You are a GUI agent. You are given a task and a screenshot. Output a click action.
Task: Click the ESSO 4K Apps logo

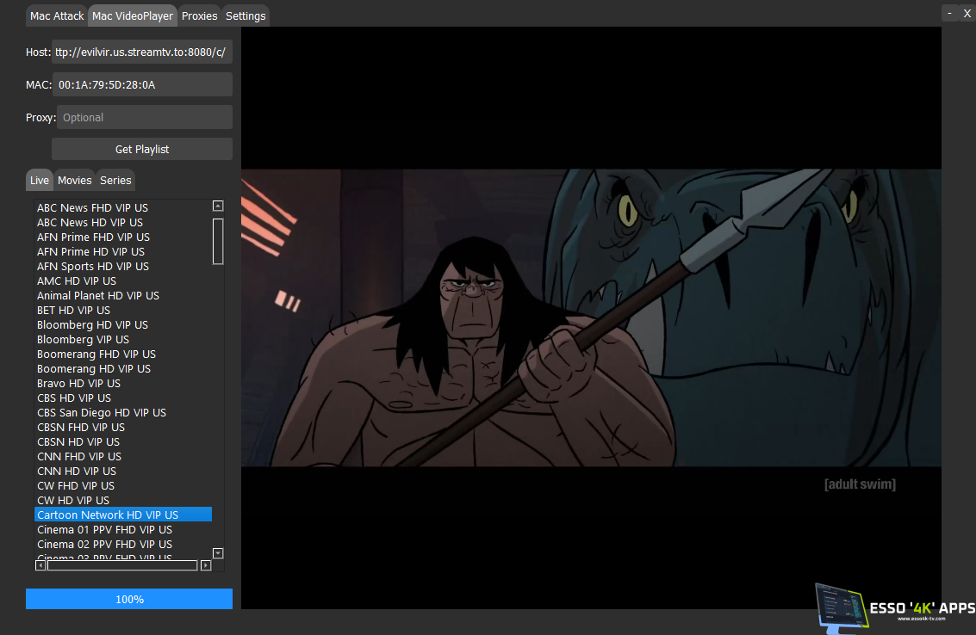tap(894, 608)
